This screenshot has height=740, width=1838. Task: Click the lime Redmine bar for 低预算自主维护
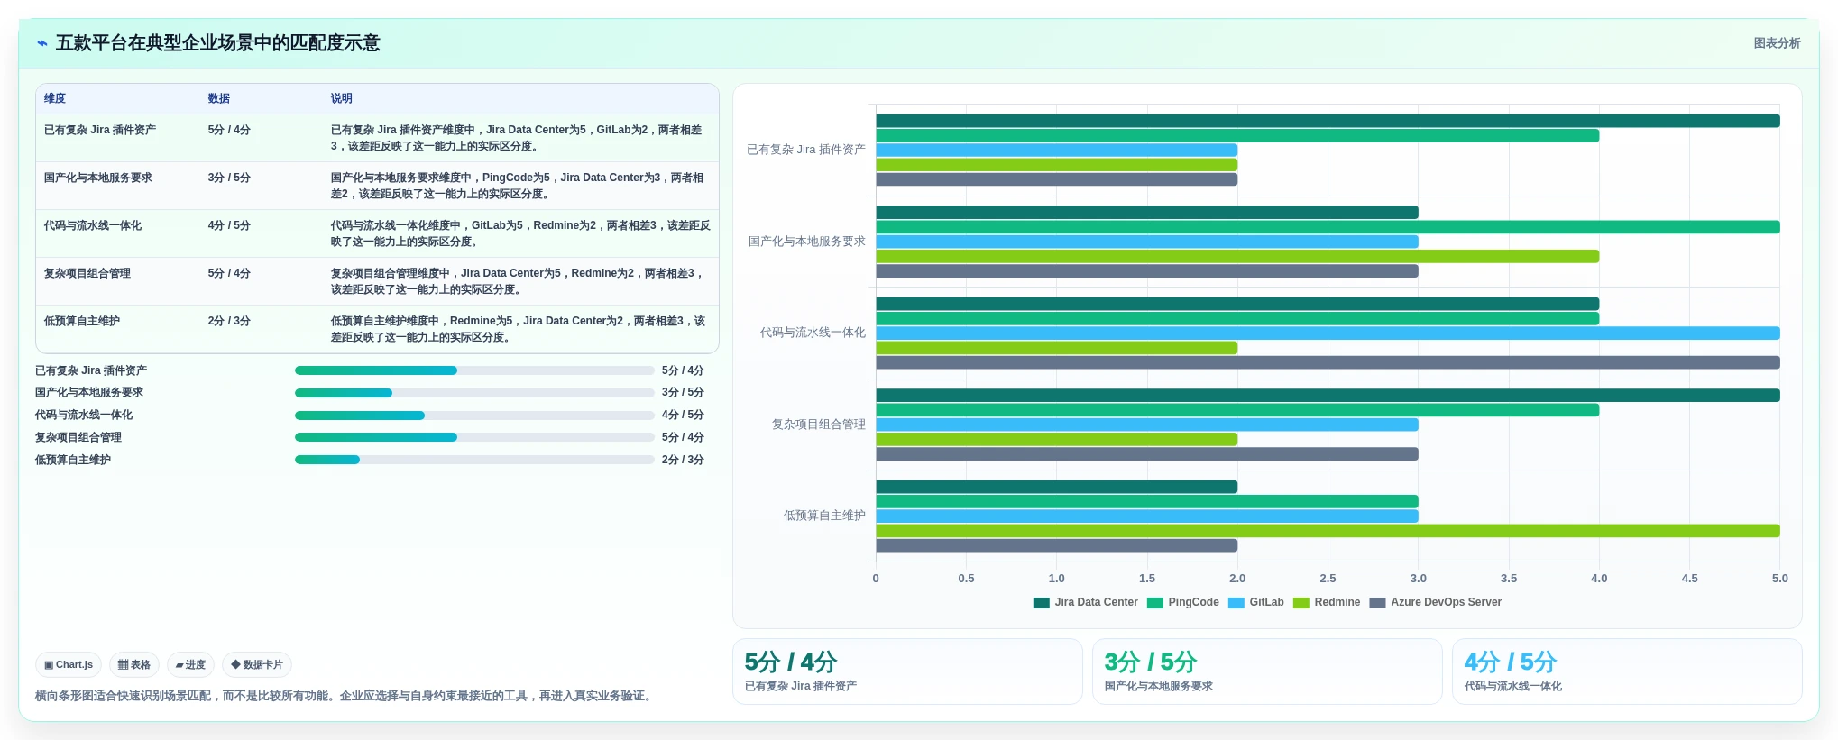(x=1328, y=531)
